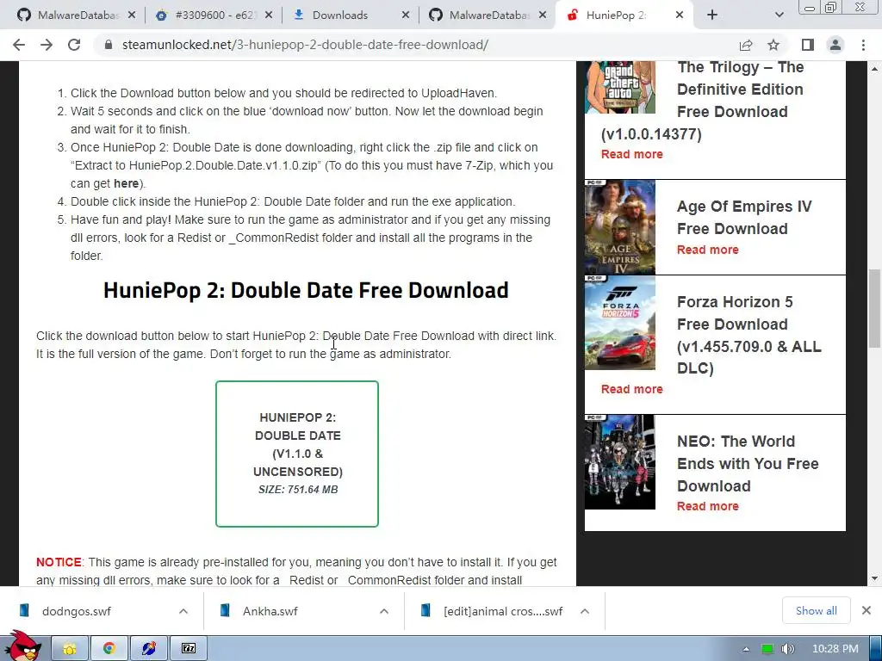Viewport: 882px width, 661px height.
Task: Open the Age Of Empires IV Free Download title
Action: point(744,218)
